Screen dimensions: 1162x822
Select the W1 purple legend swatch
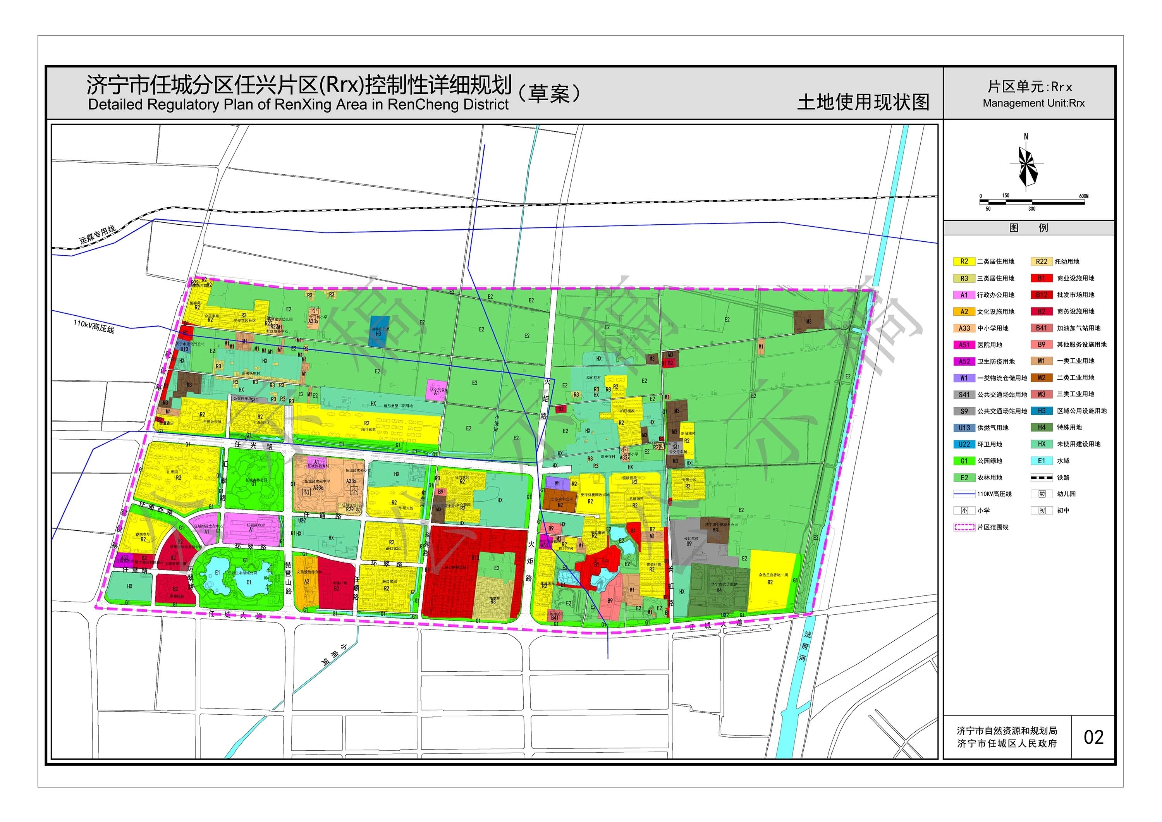964,378
